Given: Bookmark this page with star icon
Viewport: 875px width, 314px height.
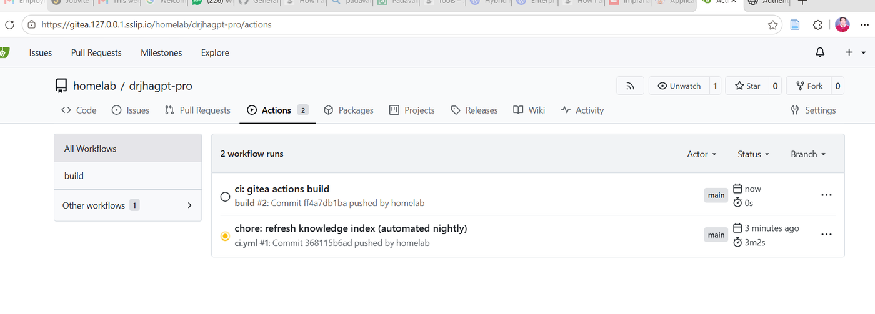Looking at the screenshot, I should (x=772, y=25).
